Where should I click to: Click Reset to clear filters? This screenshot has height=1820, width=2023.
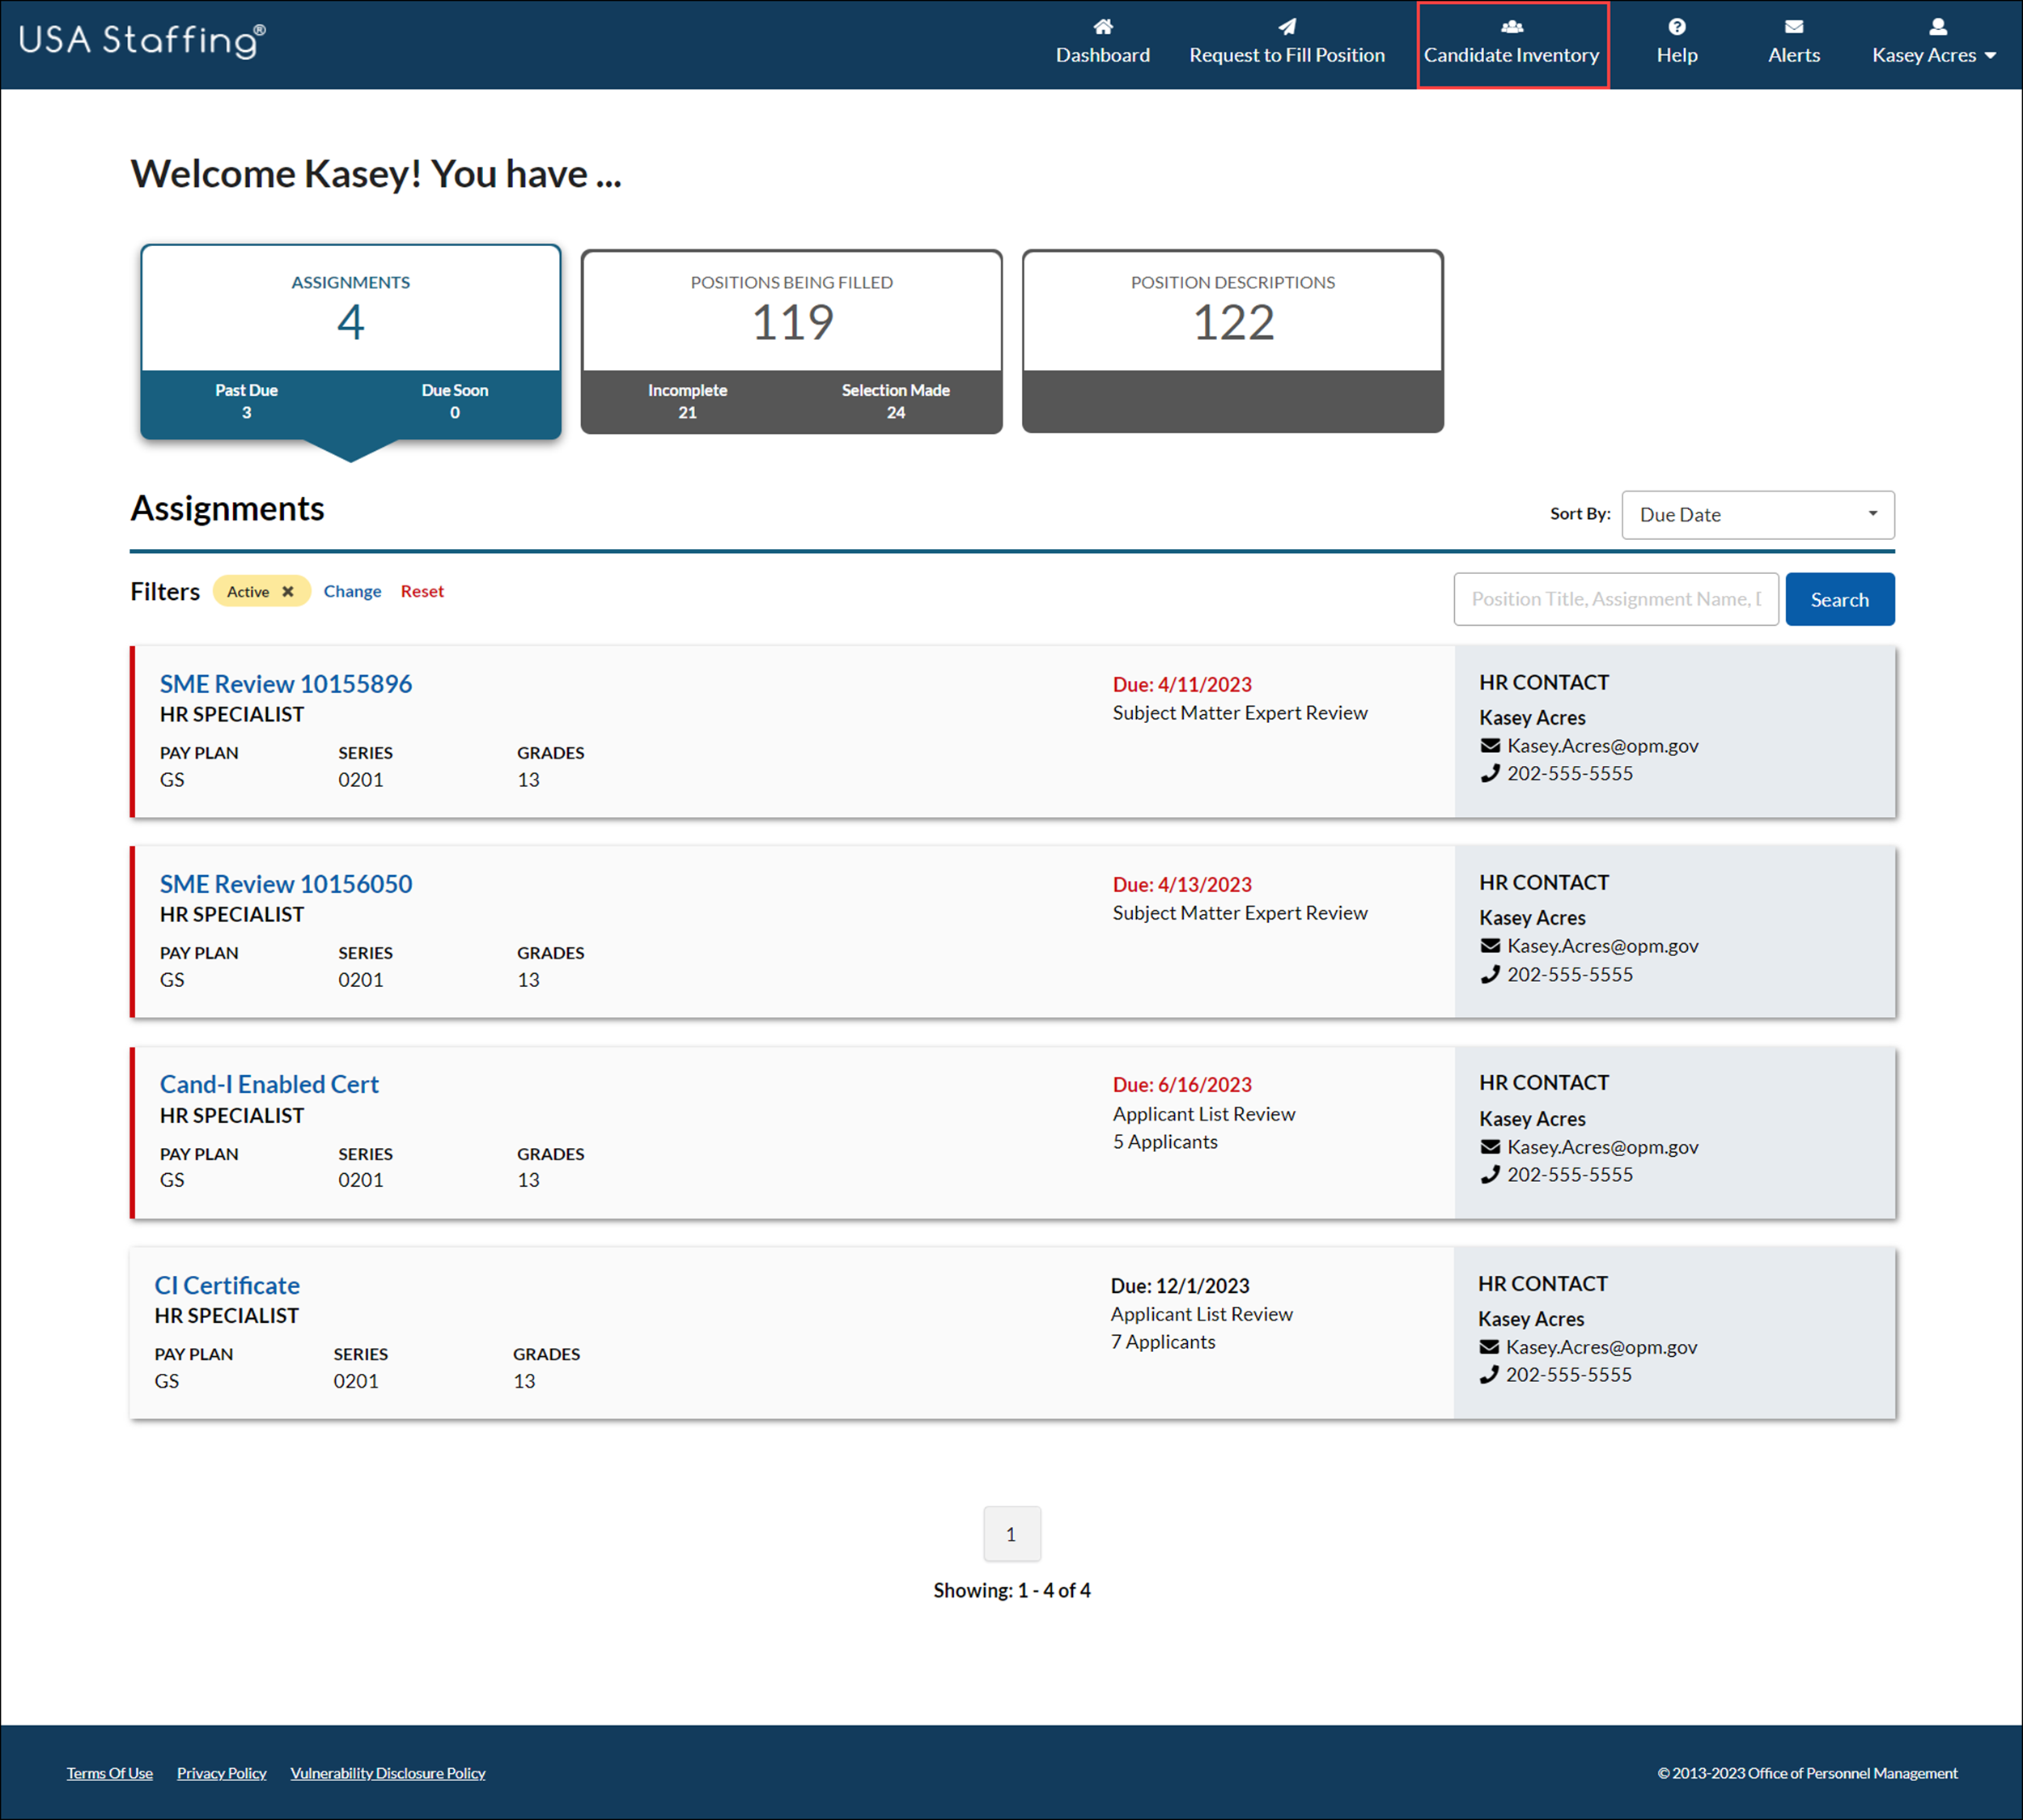(422, 591)
